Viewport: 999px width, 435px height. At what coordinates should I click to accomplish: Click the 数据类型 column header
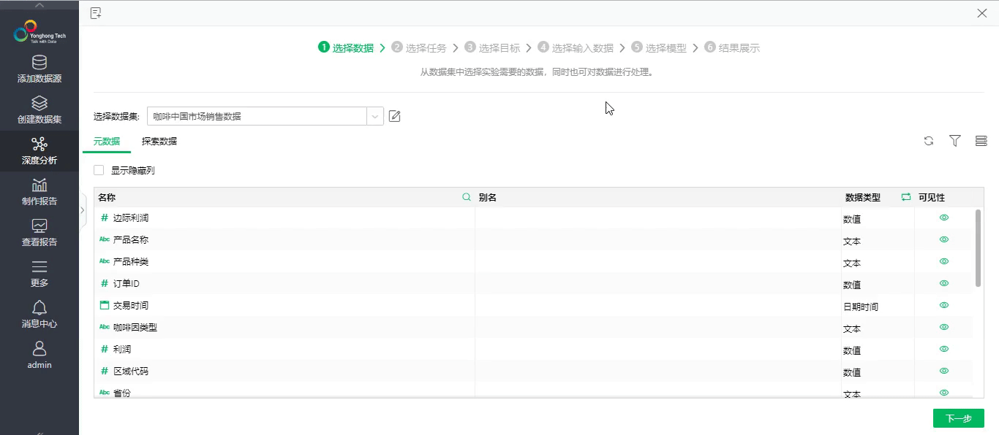point(863,198)
